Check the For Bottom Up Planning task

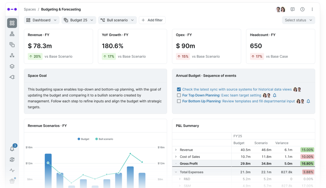pos(179,101)
